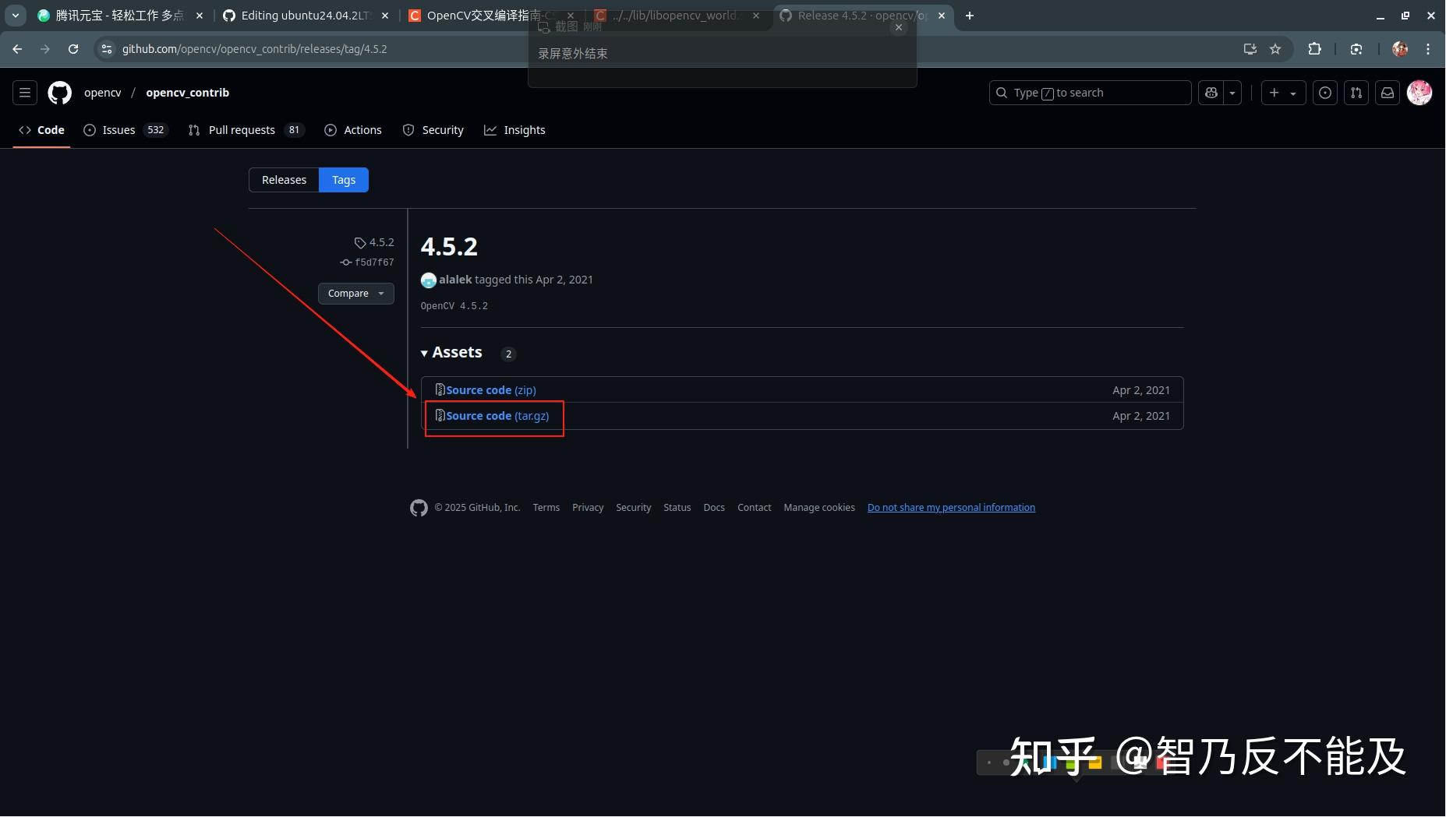Open the repository navigation hamburger menu
This screenshot has width=1446, height=817.
[x=24, y=92]
